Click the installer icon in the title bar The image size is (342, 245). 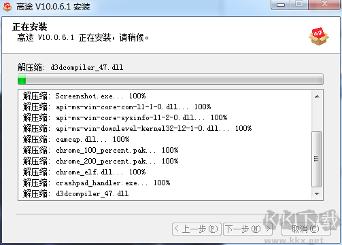[x=7, y=7]
